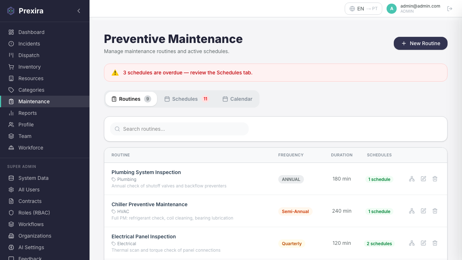Click the admin@admin.com account label
The width and height of the screenshot is (462, 260).
coord(420,6)
